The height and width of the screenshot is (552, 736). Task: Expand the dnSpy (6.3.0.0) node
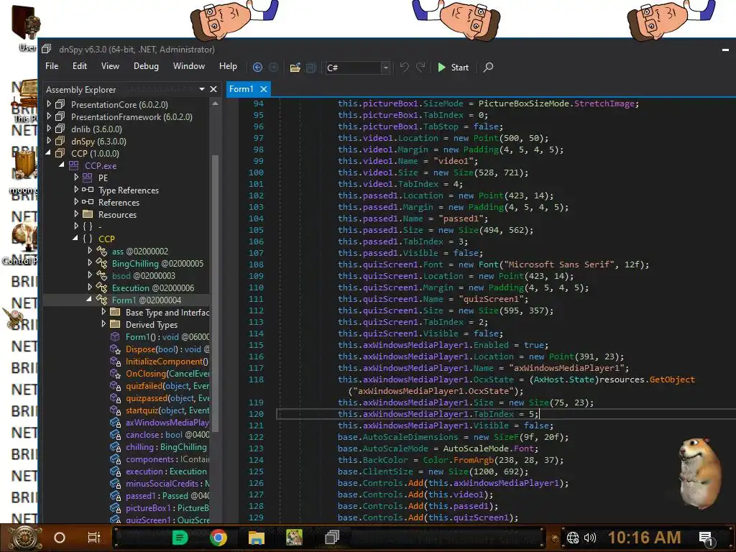coord(49,140)
